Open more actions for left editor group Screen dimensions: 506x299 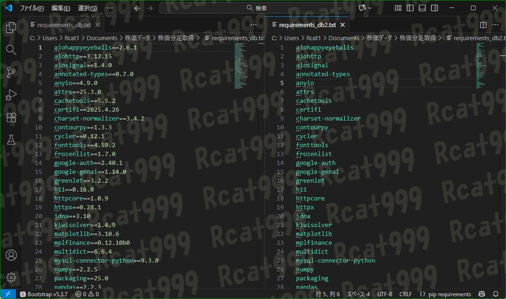253,25
